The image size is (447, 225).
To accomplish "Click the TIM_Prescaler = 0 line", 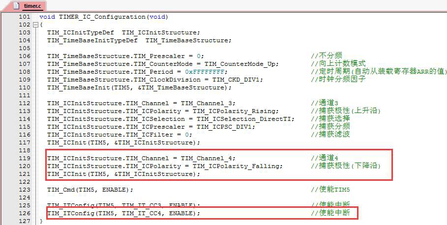I will 126,56.
